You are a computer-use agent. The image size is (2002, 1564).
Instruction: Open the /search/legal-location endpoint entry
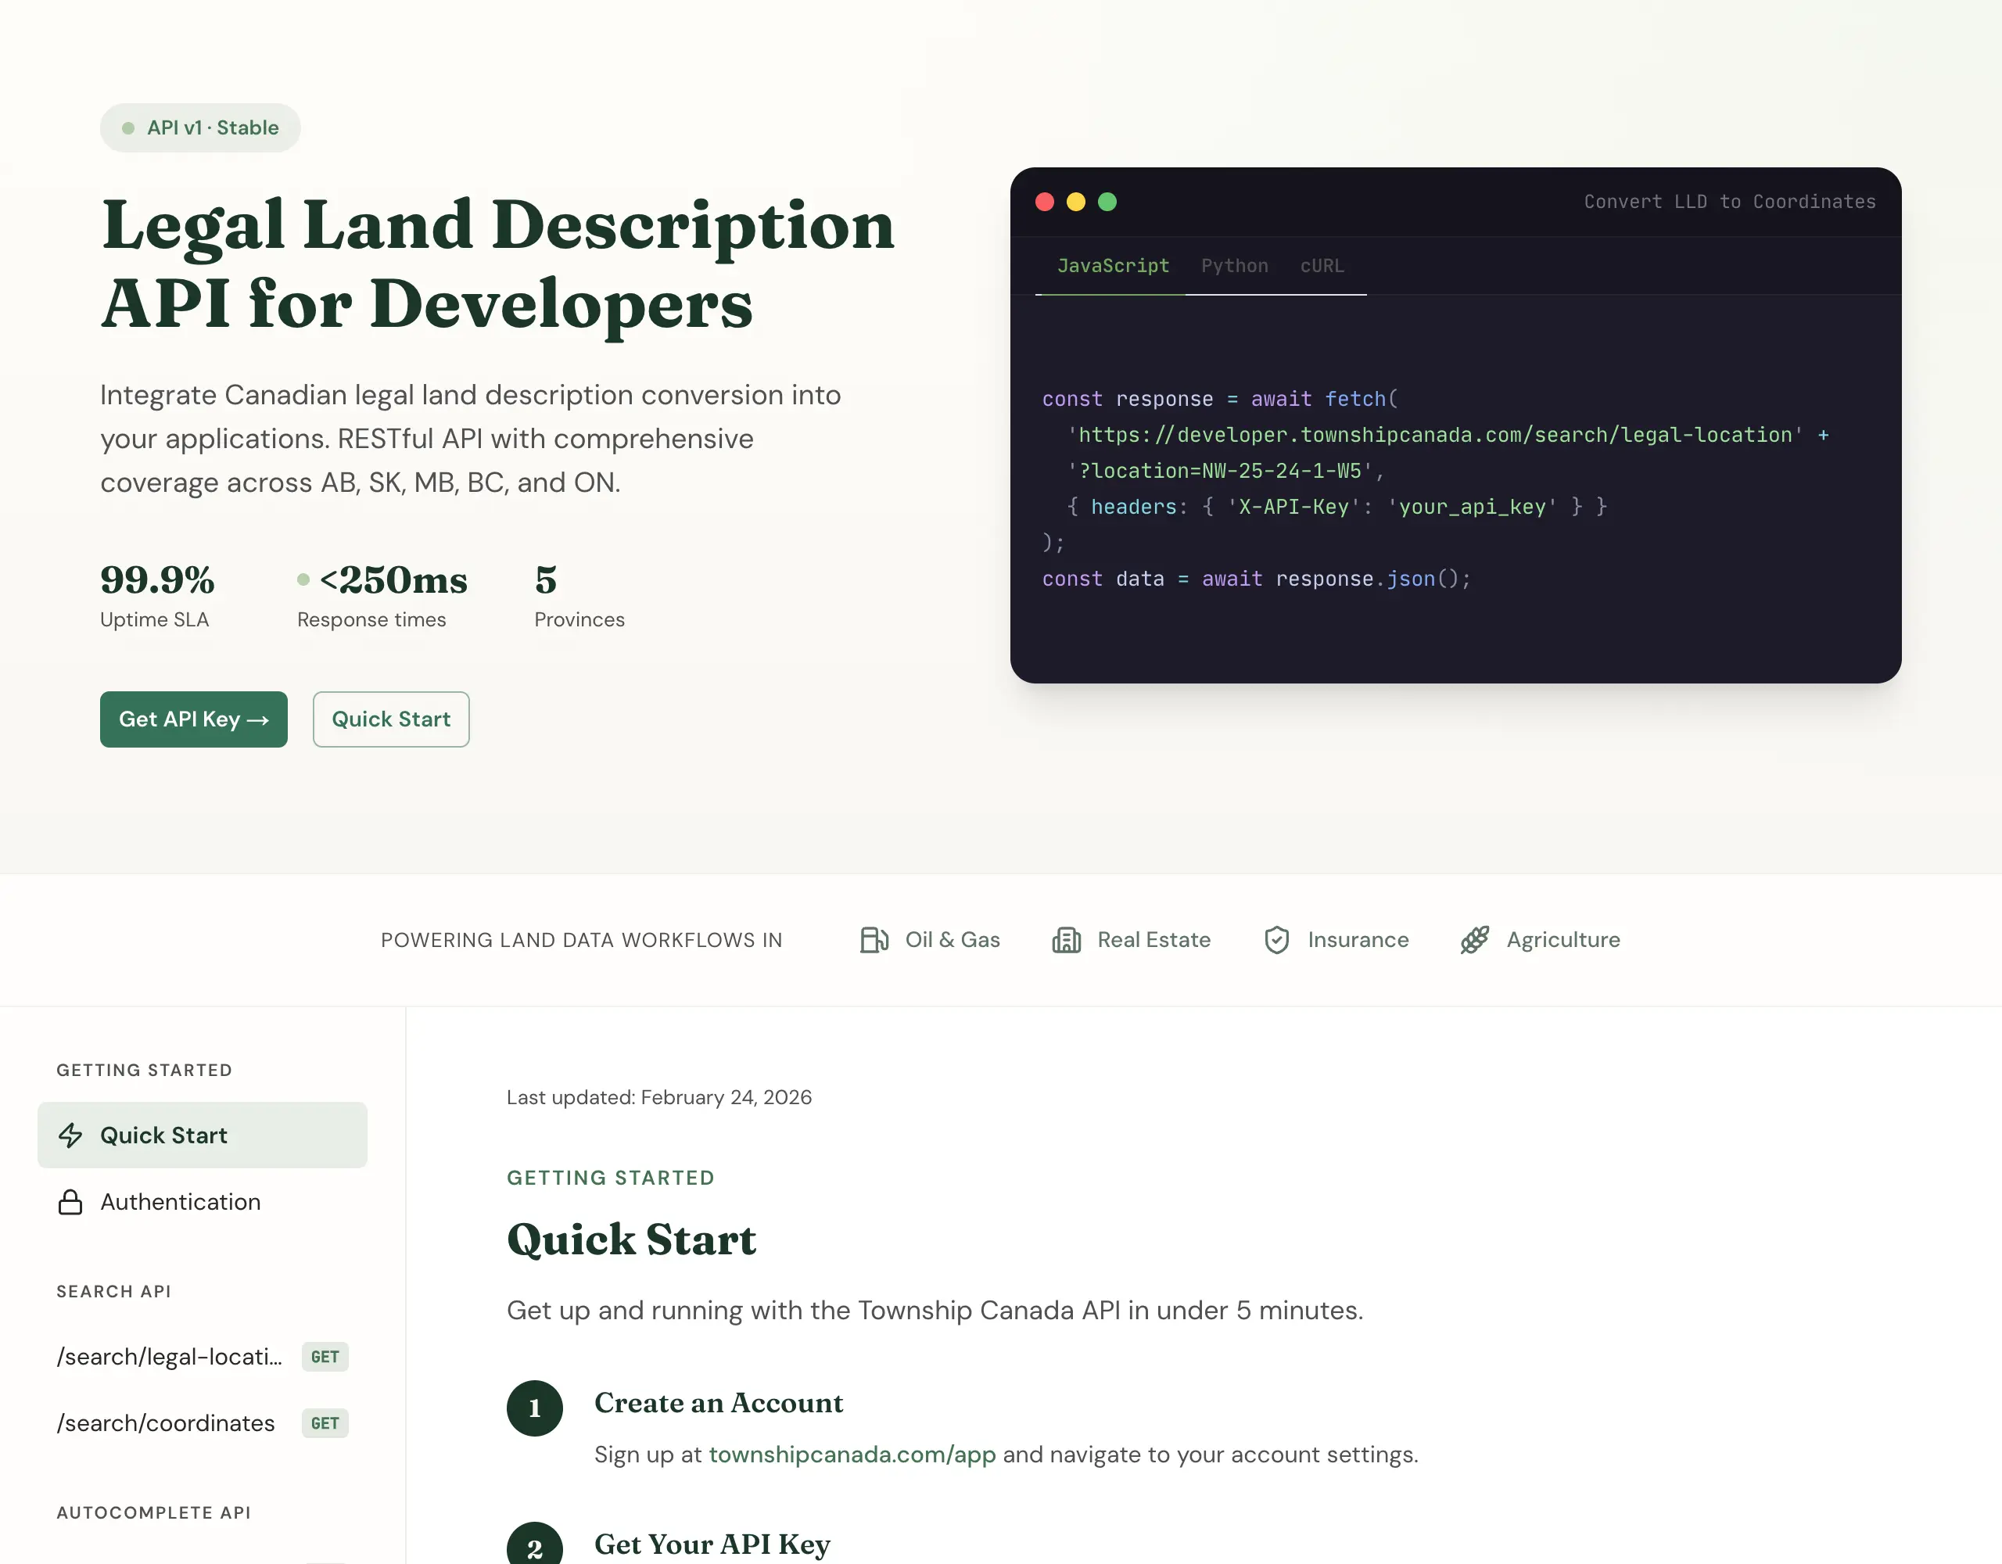(170, 1357)
